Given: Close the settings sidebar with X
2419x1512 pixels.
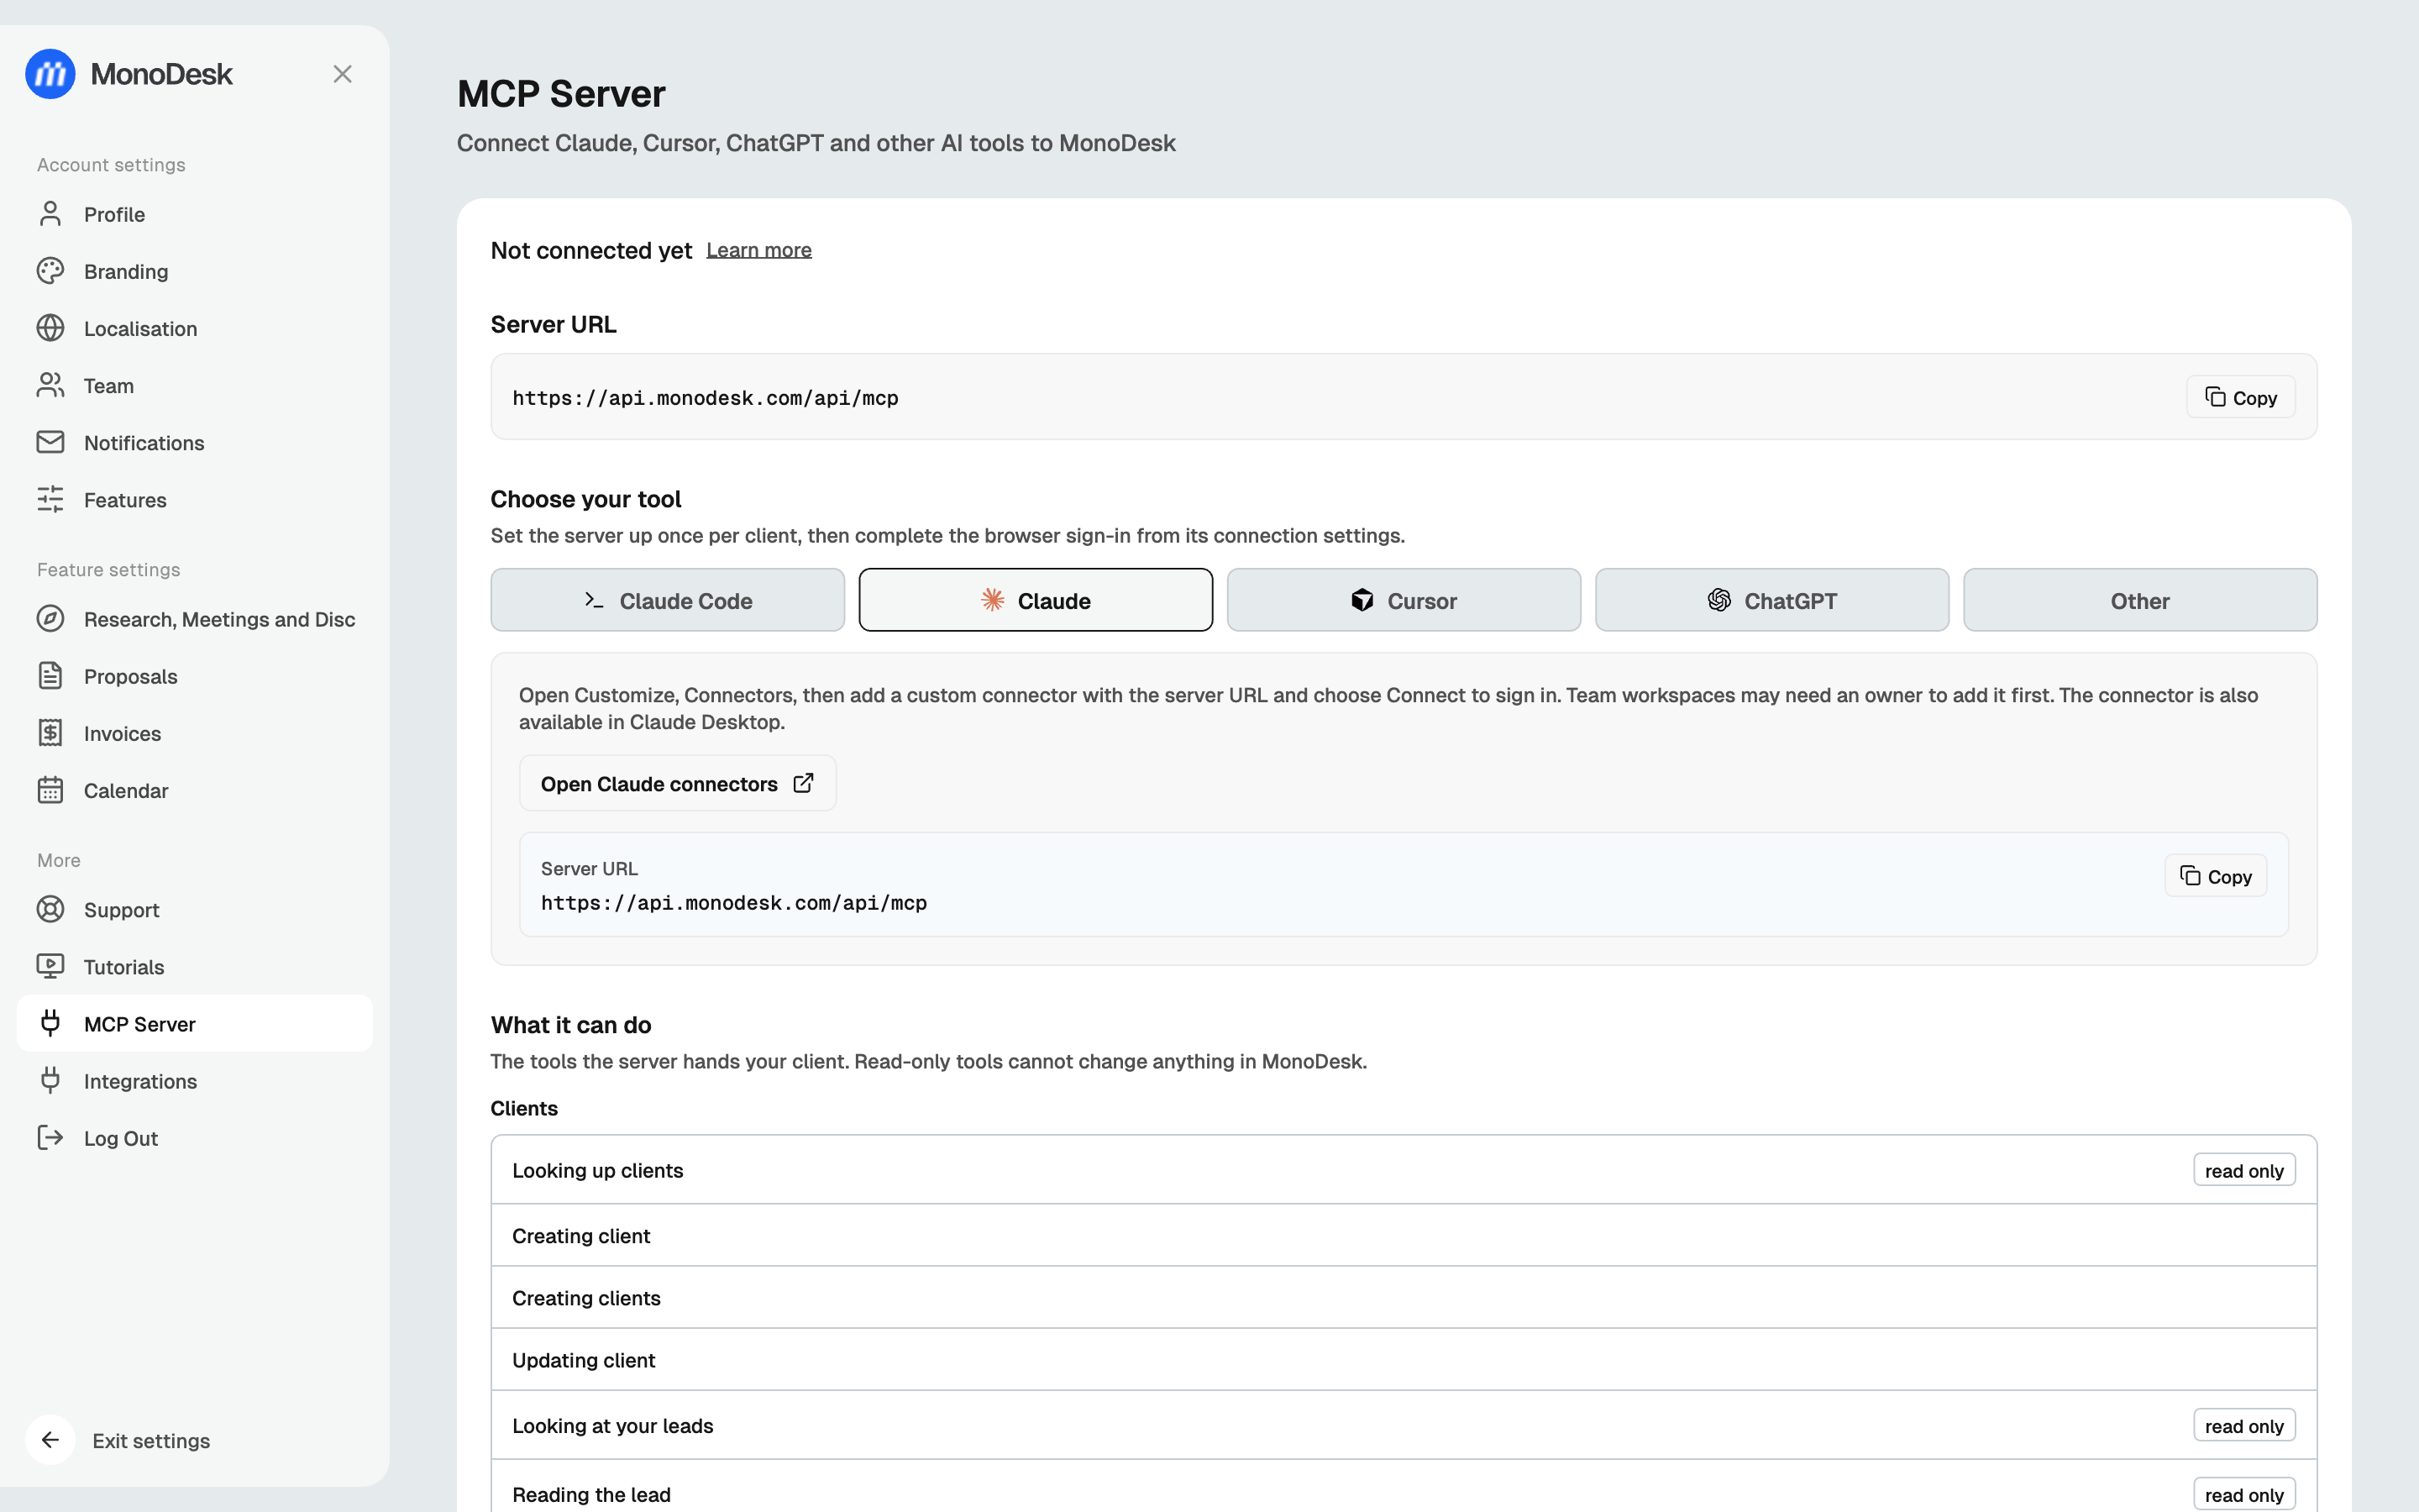Looking at the screenshot, I should pos(342,74).
